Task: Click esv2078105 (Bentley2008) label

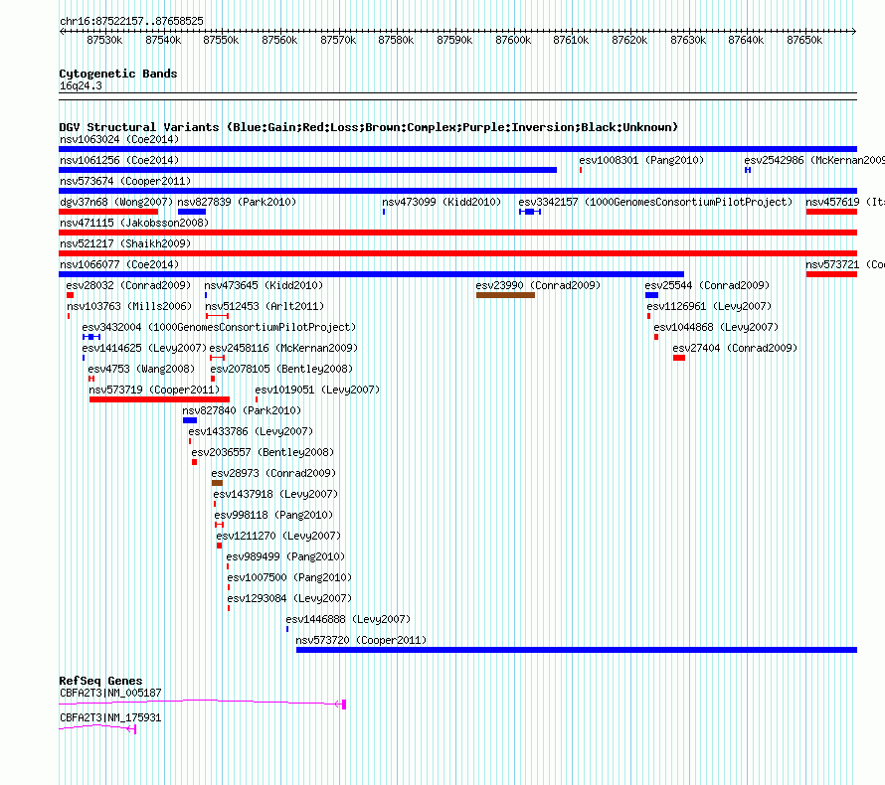Action: [x=281, y=369]
